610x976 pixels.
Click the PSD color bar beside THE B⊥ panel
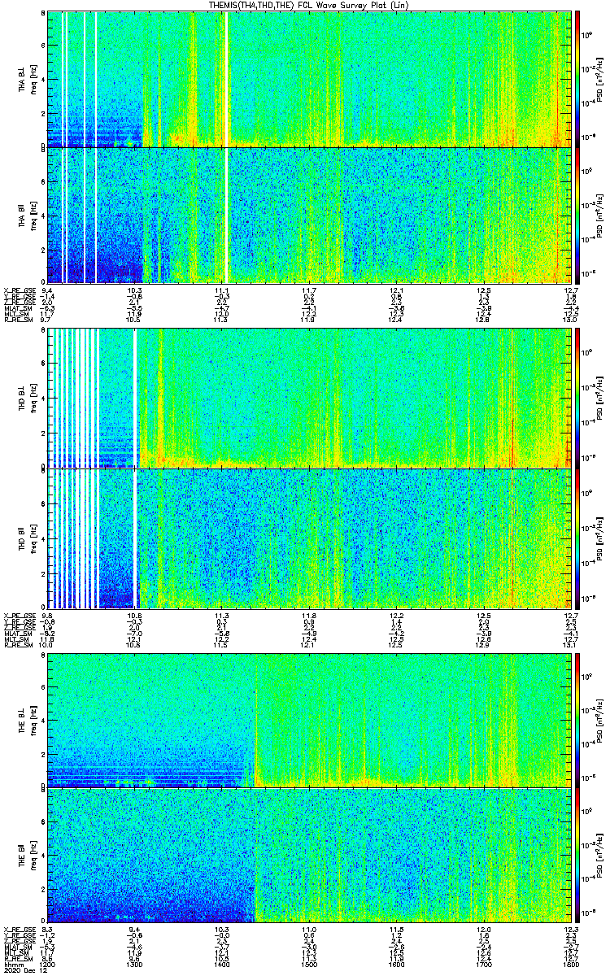[577, 720]
